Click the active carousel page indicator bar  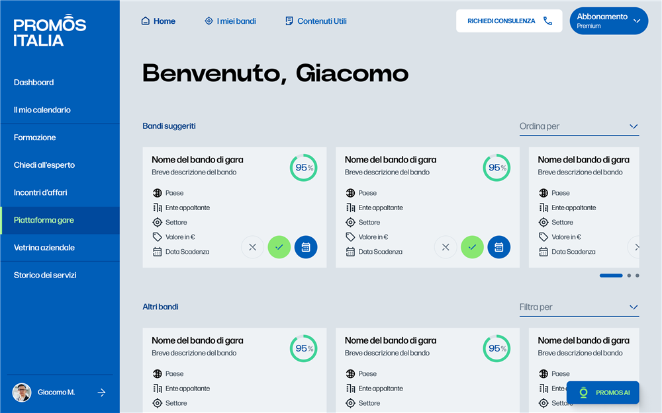coord(611,276)
